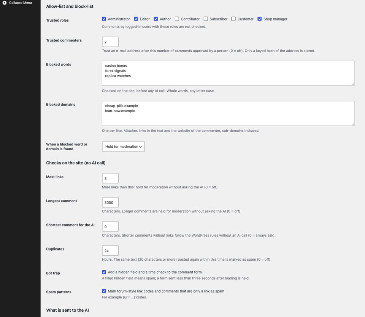This screenshot has height=317, width=365.
Task: Click the 'Longest comment' row label
Action: pos(62,201)
